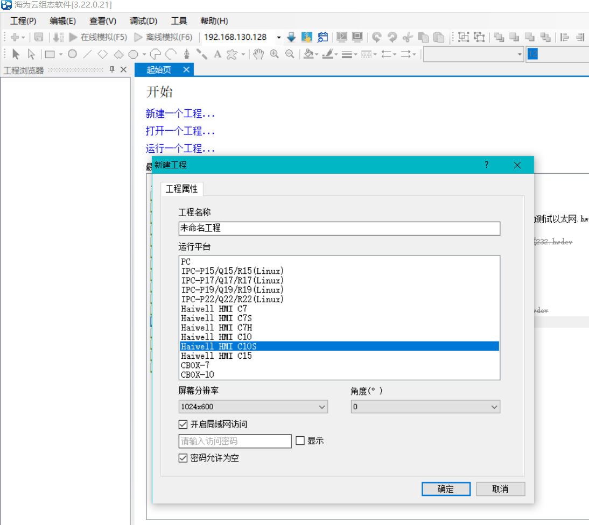Screen dimensions: 589x525
Task: Toggle the 显示 password checkbox
Action: (300, 441)
